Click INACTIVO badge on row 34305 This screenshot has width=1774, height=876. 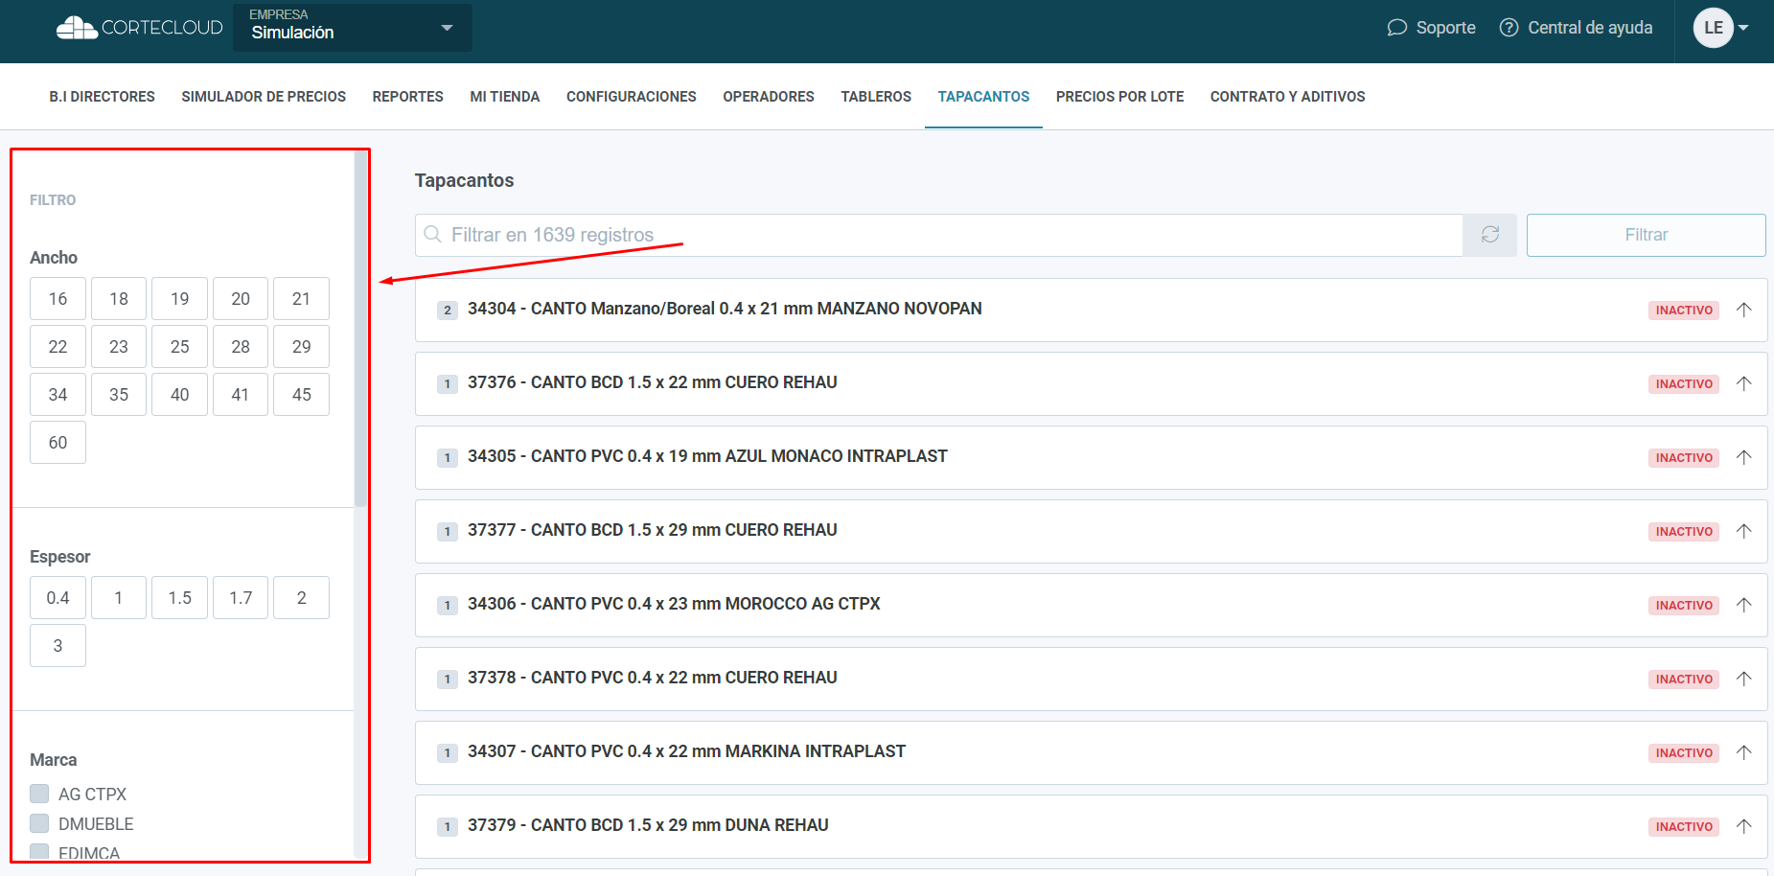click(x=1684, y=458)
